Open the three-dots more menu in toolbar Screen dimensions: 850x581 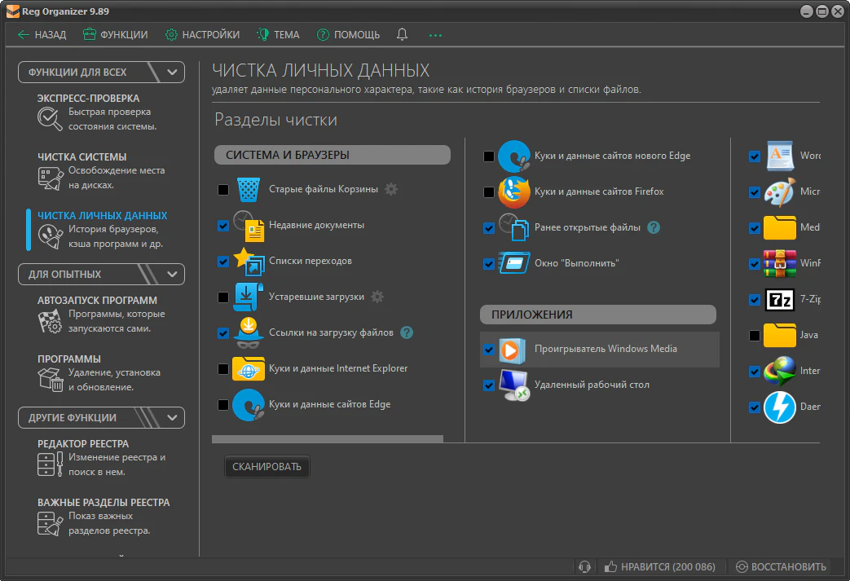click(x=435, y=35)
